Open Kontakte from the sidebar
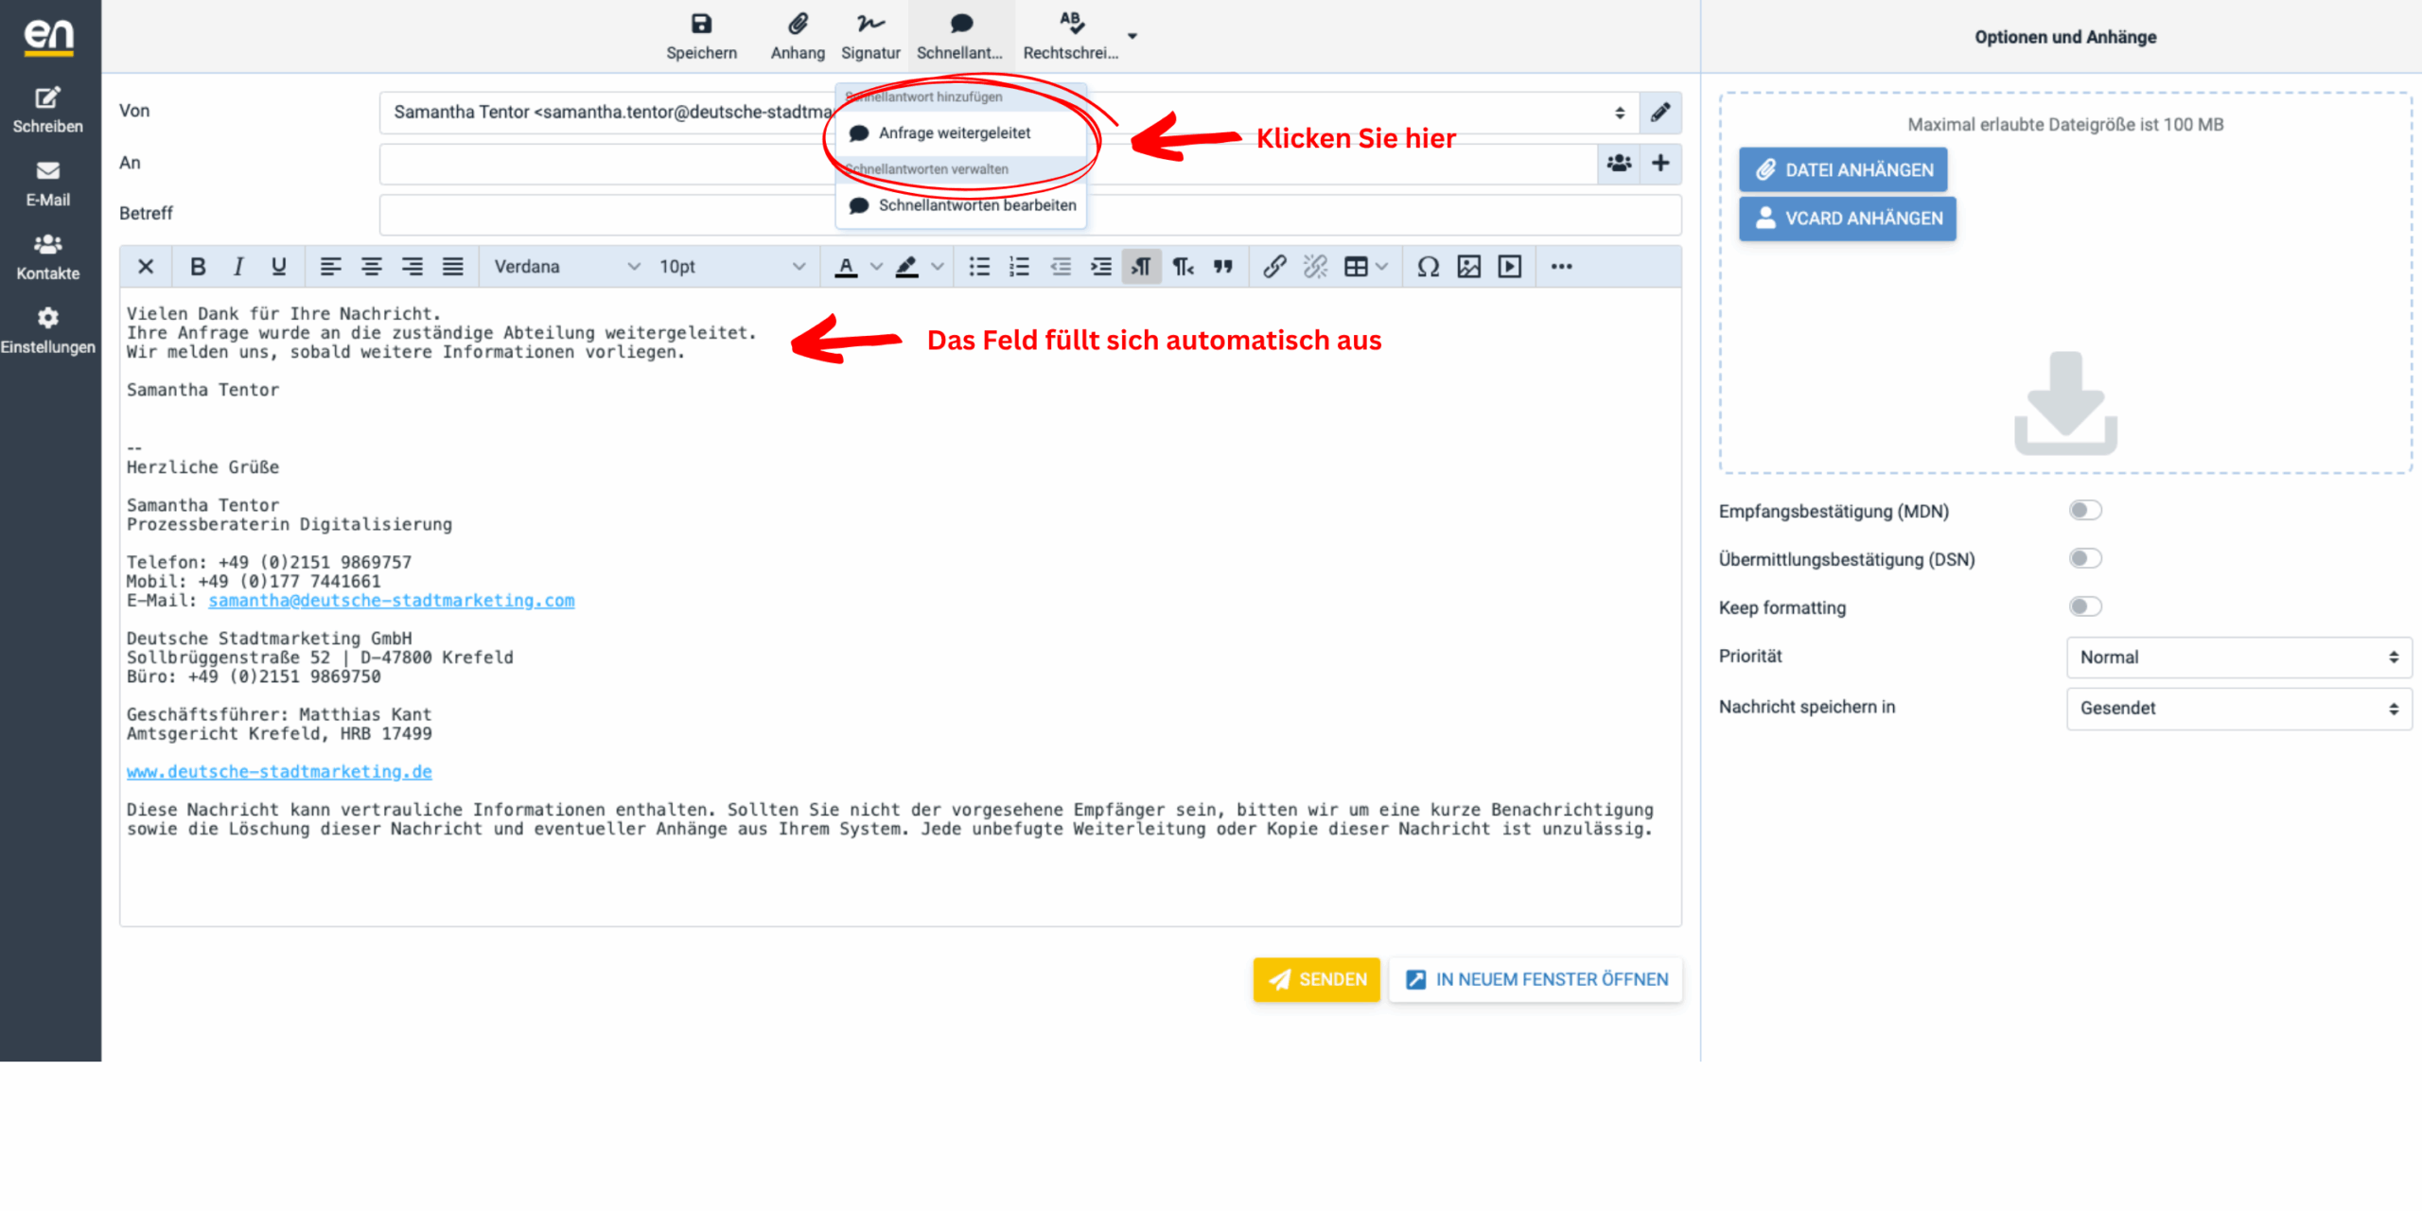Image resolution: width=2422 pixels, height=1211 pixels. click(x=47, y=255)
